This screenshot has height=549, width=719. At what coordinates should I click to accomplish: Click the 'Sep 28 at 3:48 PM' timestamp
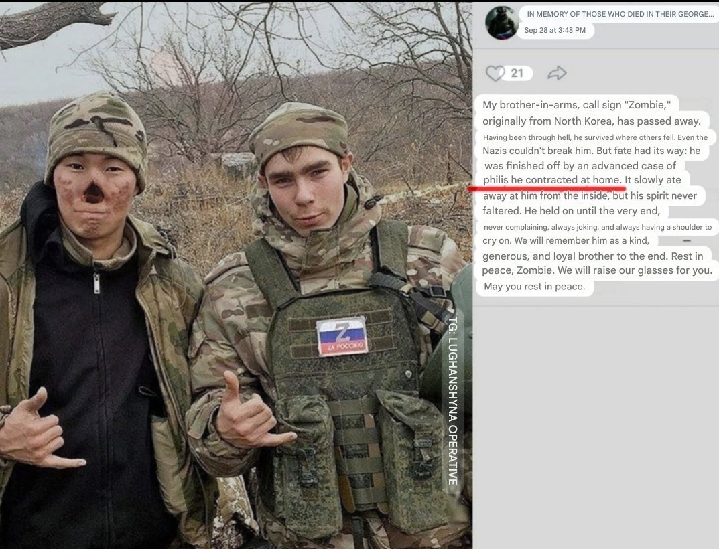(x=555, y=30)
